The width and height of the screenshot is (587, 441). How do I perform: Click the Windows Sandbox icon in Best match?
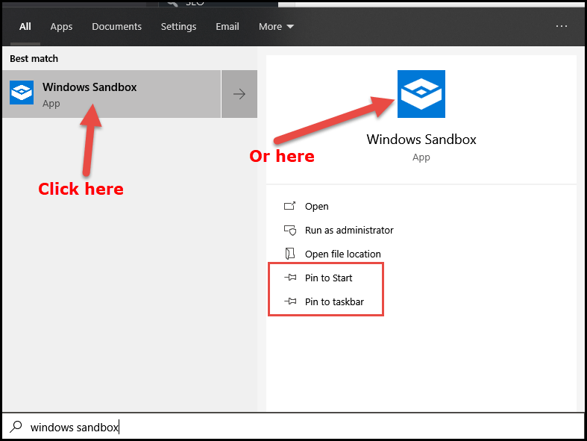click(x=22, y=93)
